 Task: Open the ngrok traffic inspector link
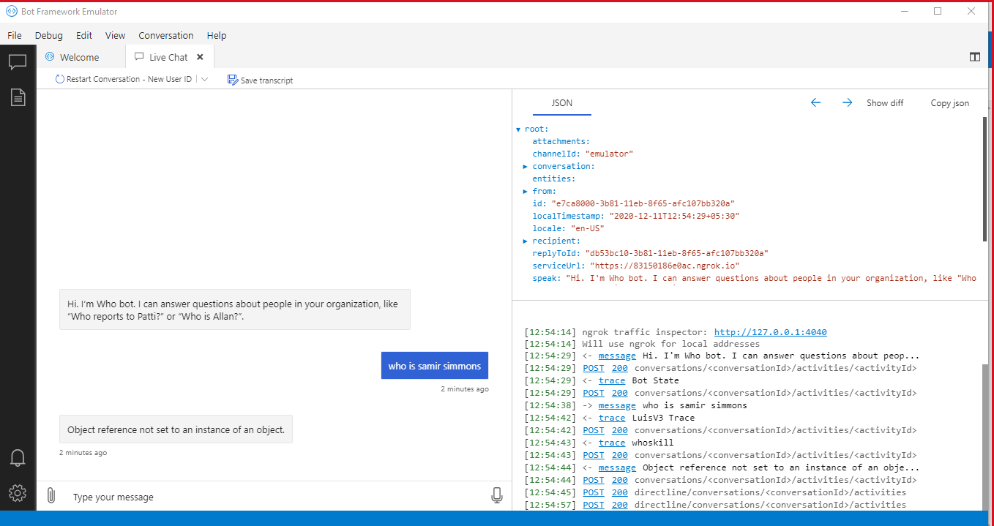[x=770, y=331]
